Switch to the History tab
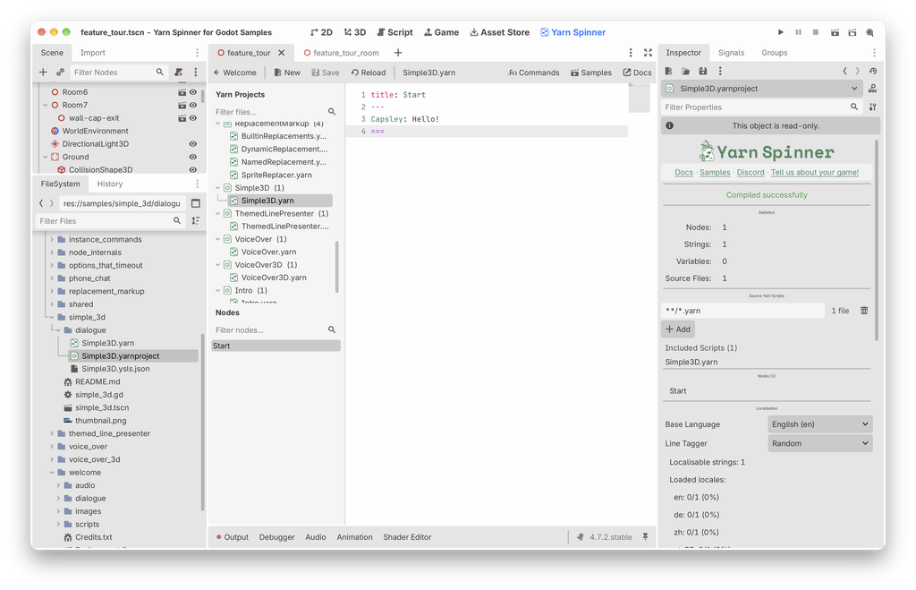This screenshot has width=916, height=590. tap(110, 184)
